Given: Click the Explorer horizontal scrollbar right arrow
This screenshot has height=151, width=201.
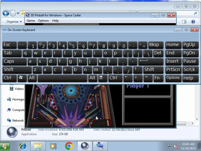Looking at the screenshot, I should click(x=192, y=123).
